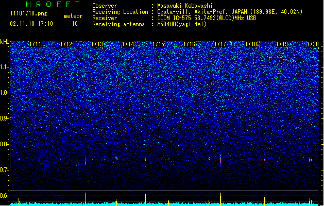Image resolution: width=324 pixels, height=206 pixels.
Task: Click the kHz axis unit label
Action: (5, 42)
